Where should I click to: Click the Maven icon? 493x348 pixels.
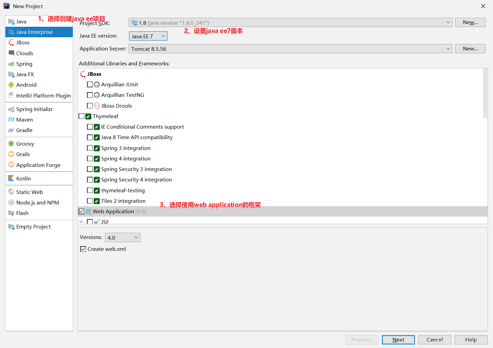pos(11,119)
